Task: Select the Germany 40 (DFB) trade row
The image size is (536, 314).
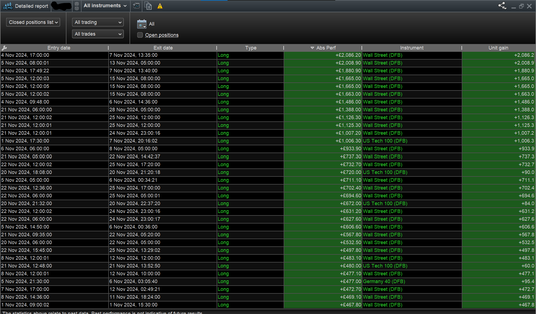Action: 384,281
